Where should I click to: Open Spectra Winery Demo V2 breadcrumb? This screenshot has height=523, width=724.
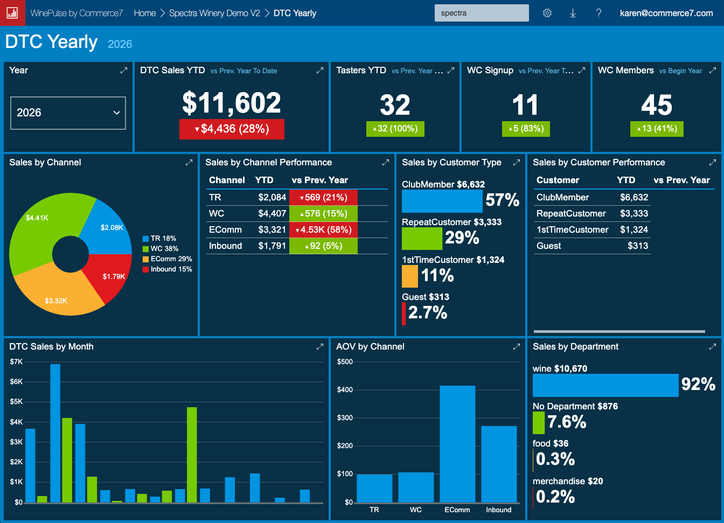pyautogui.click(x=214, y=13)
